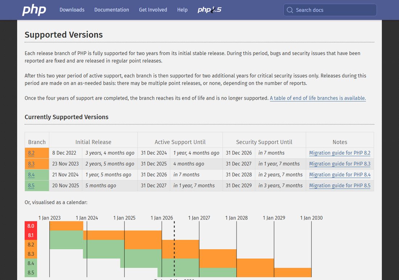Click 'Or, visualised as a calendar:' text
The height and width of the screenshot is (280, 399).
[56, 202]
